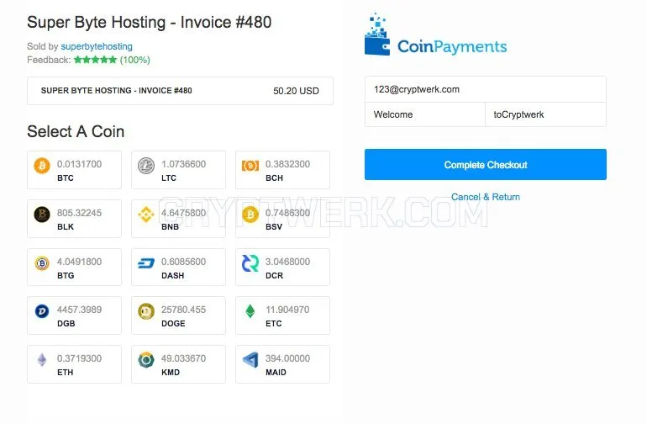Viewport: 647px width, 424px height.
Task: Click the first name field showing Welcome
Action: (425, 114)
